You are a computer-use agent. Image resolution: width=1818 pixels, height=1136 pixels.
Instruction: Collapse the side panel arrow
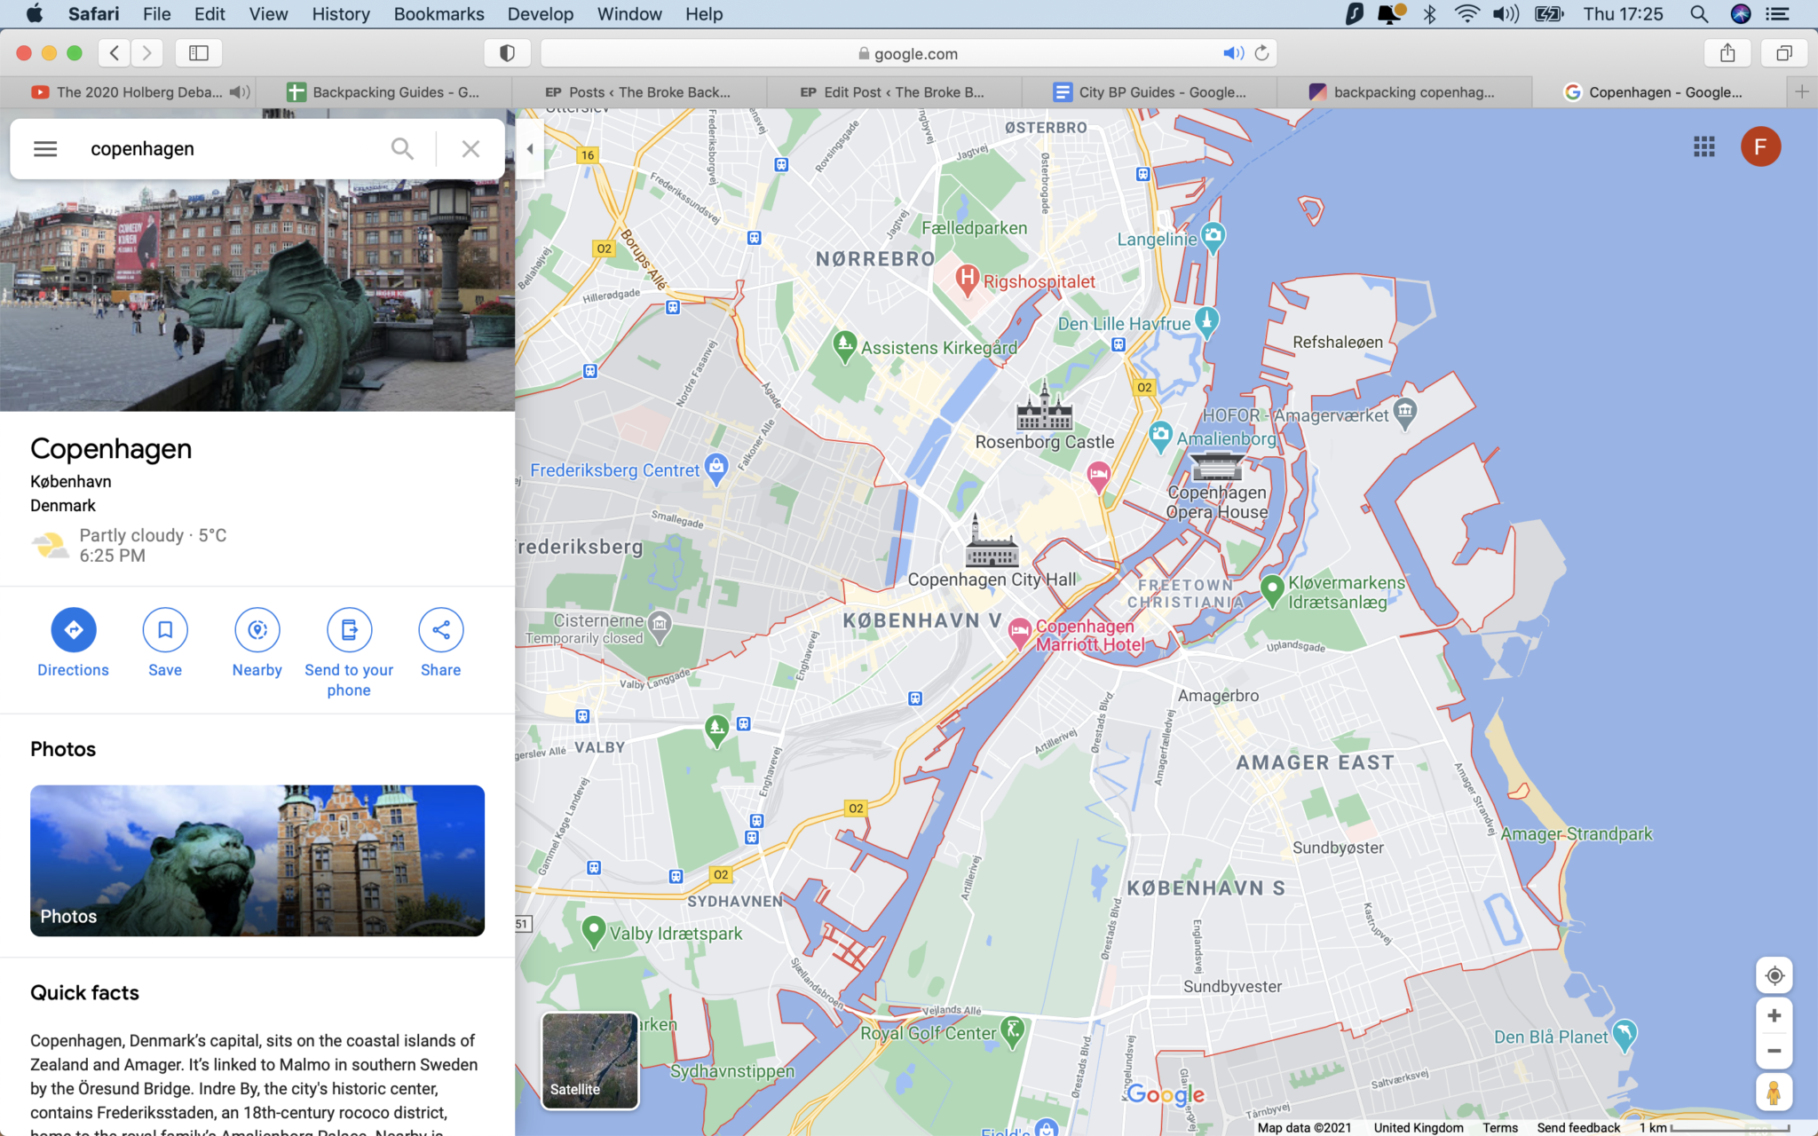(x=530, y=149)
